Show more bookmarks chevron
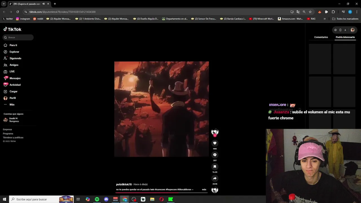Screen dimensions: 361x203 coord(325,19)
